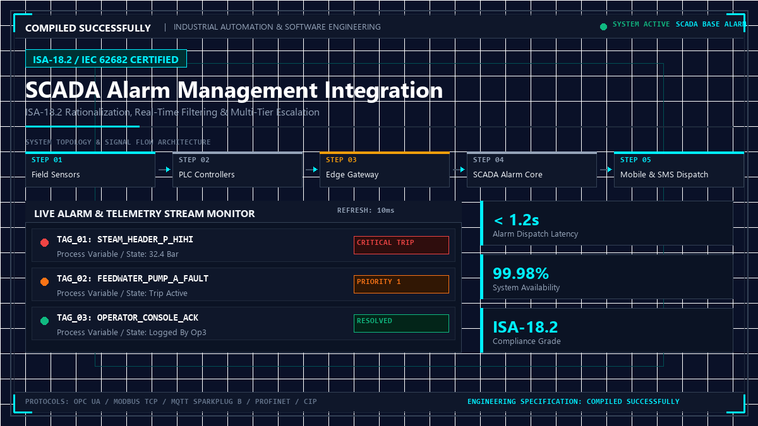Click the green status dot for TAG_03
The height and width of the screenshot is (426, 758).
tap(44, 321)
